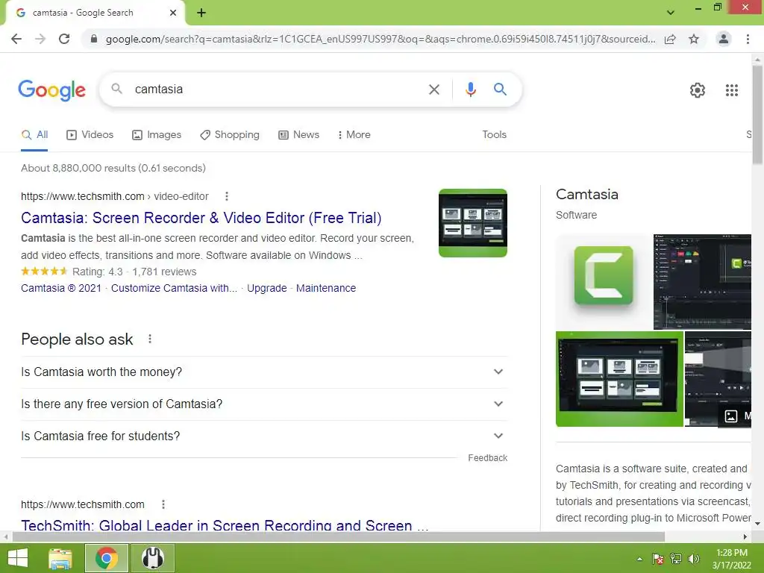Open network tray icon

pyautogui.click(x=676, y=559)
